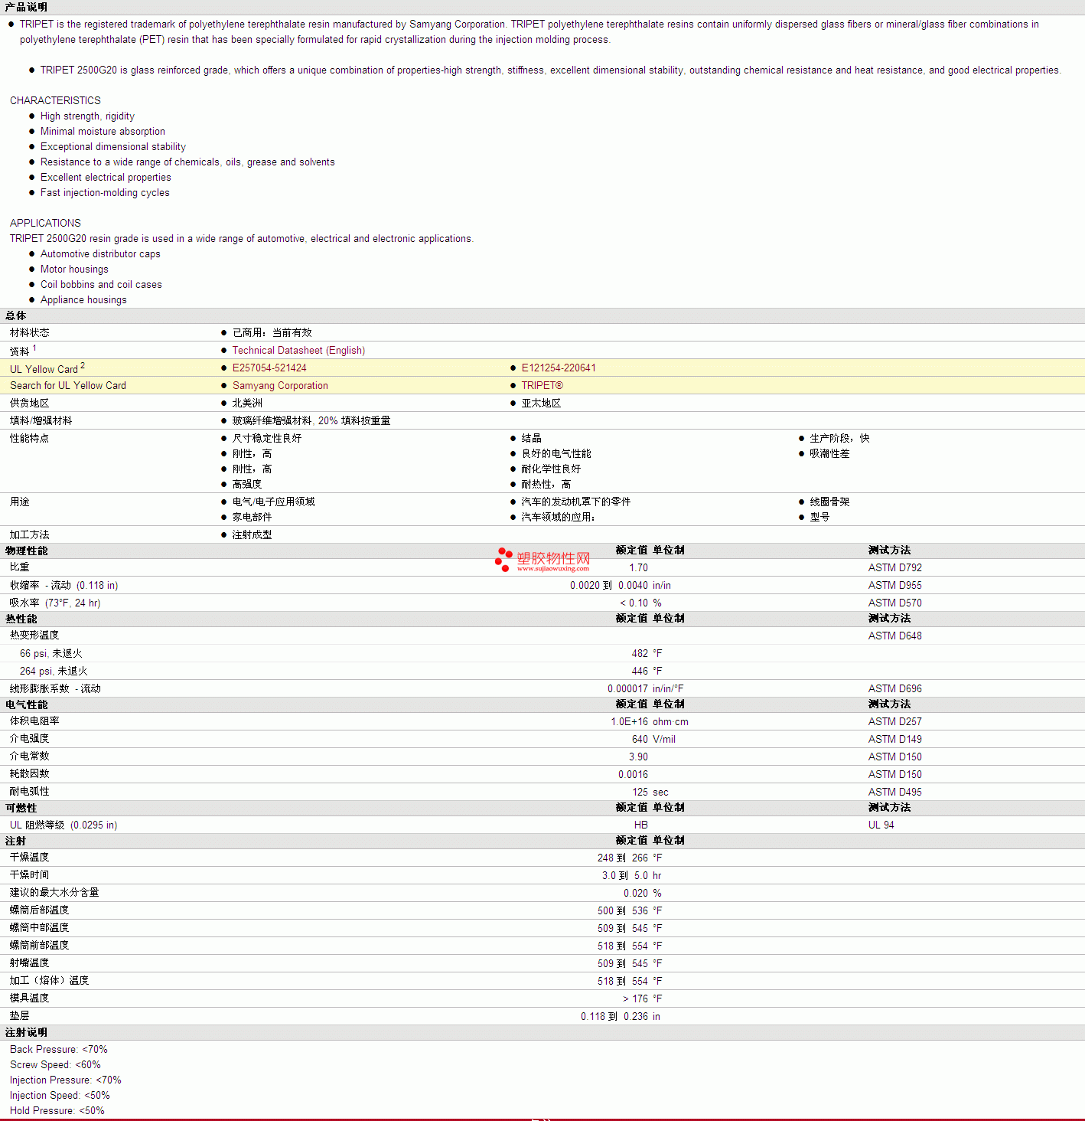Screen dimensions: 1085x1121
Task: Click the 'UL 94' test method
Action: 881,825
